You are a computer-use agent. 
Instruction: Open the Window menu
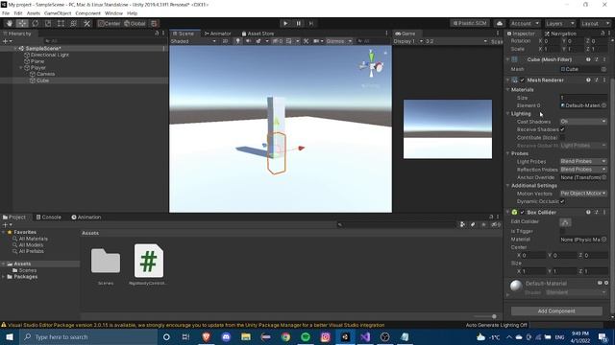113,13
